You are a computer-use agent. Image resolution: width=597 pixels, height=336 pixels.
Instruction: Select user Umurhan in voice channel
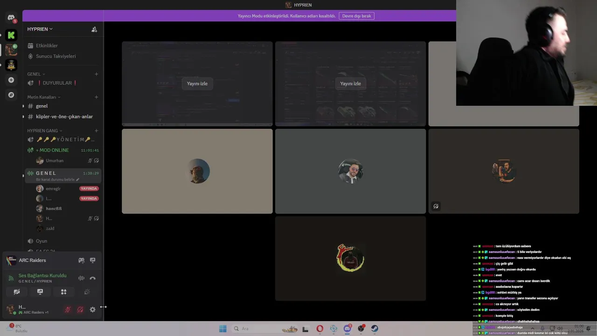coord(68,161)
